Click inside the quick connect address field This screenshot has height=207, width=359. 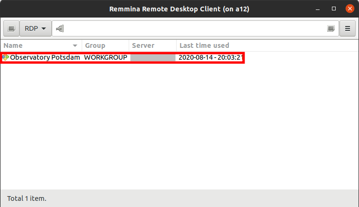pyautogui.click(x=190, y=29)
